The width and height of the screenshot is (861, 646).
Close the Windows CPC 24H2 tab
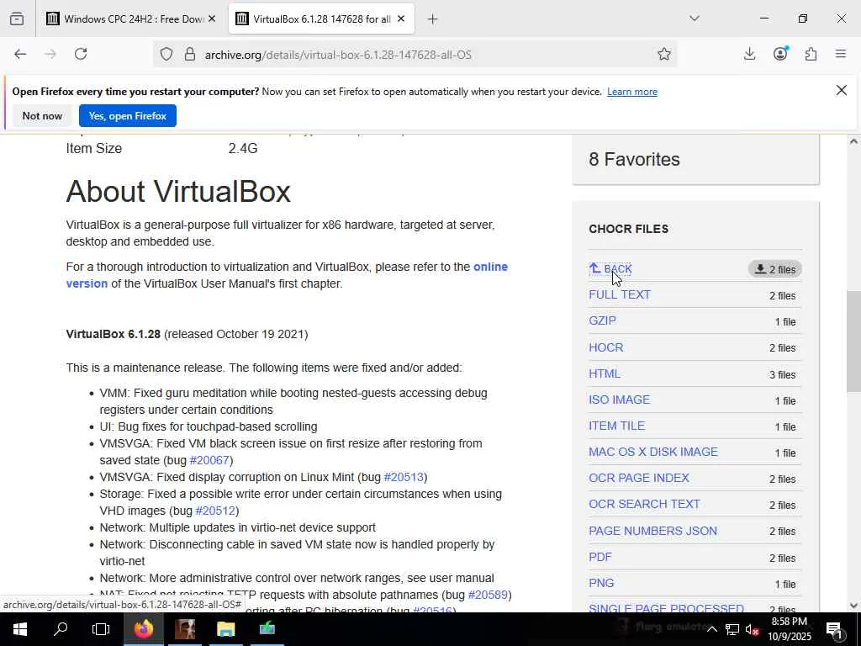tap(212, 19)
